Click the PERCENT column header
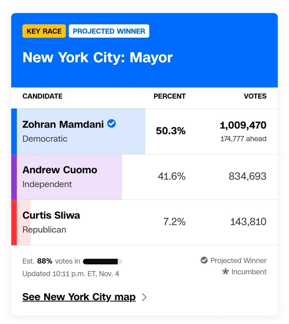This screenshot has height=324, width=289. tap(169, 96)
